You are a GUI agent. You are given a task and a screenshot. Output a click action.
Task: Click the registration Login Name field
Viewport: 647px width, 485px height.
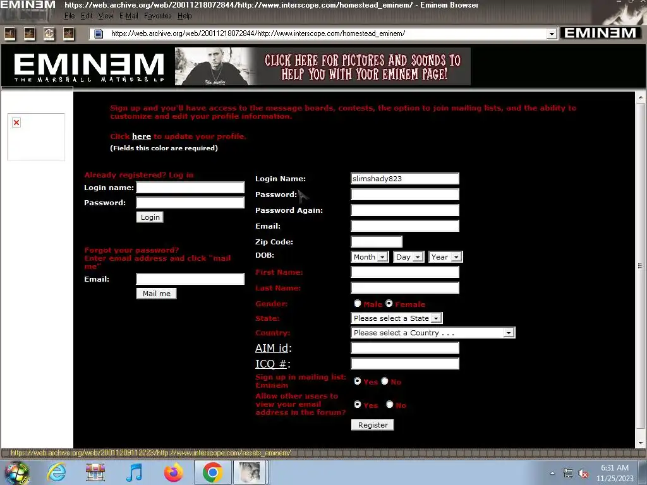pos(405,179)
